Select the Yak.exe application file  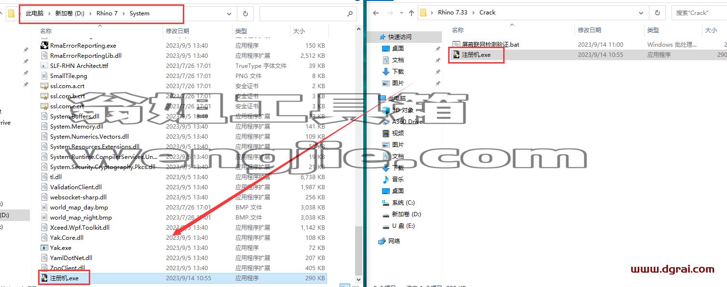pyautogui.click(x=182, y=248)
